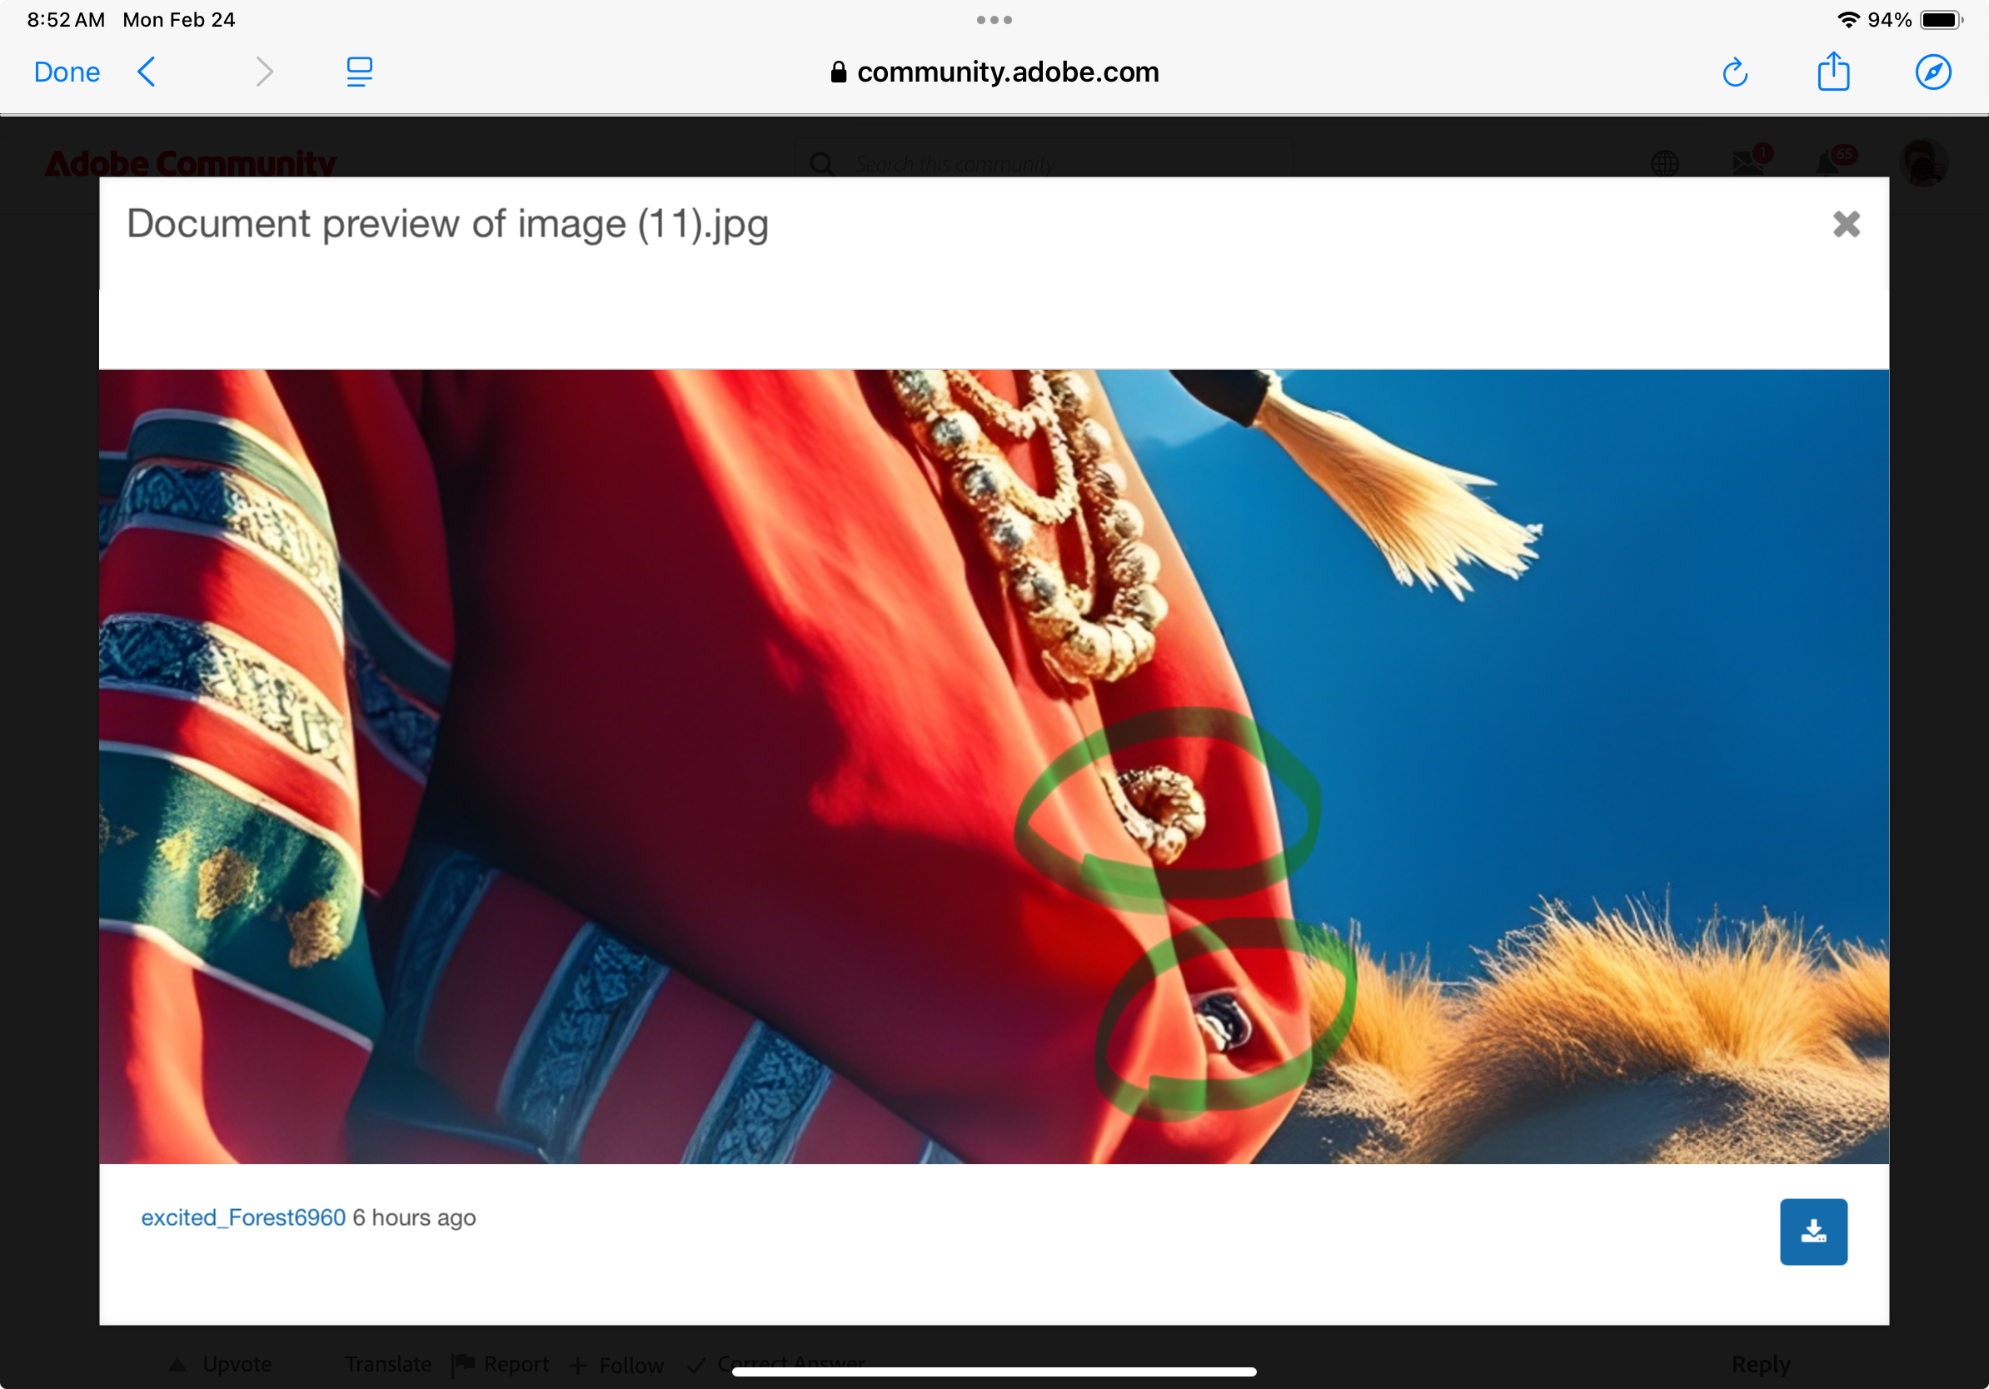The height and width of the screenshot is (1389, 1989).
Task: Reload the page in Safari
Action: pyautogui.click(x=1736, y=72)
